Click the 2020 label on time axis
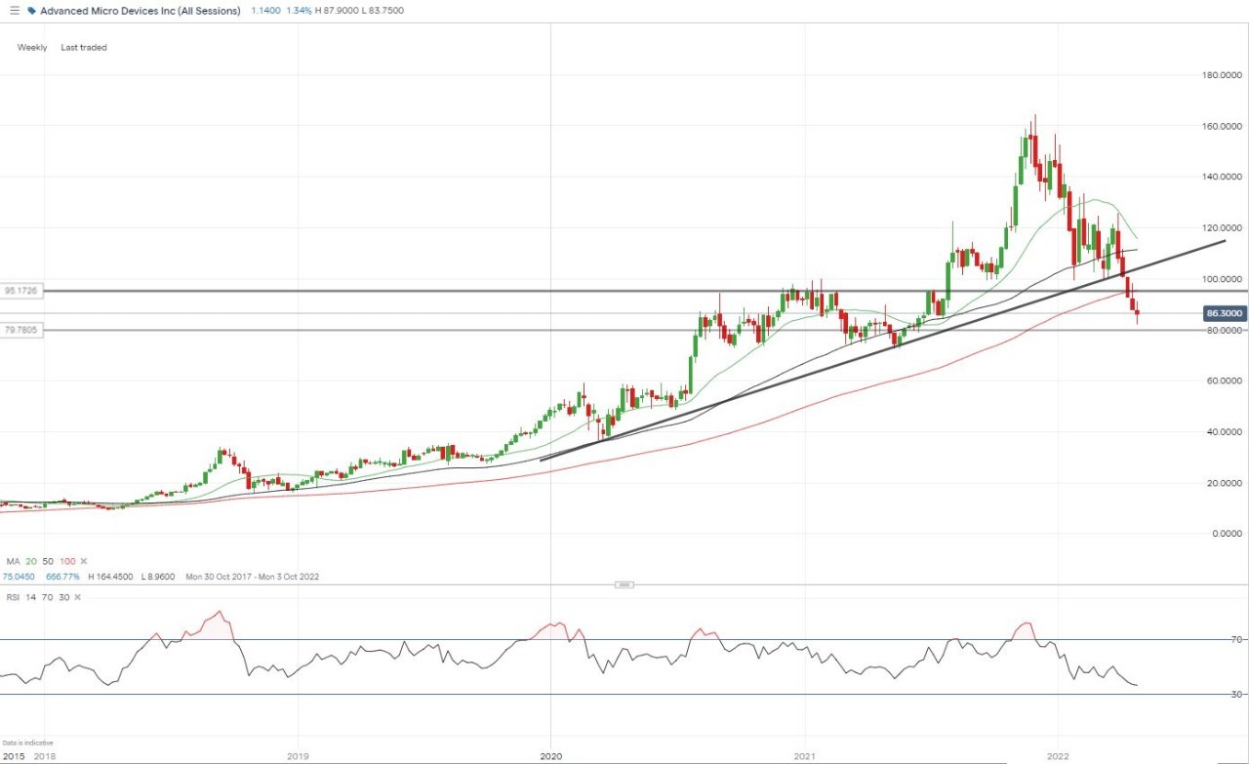Image resolution: width=1249 pixels, height=764 pixels. pyautogui.click(x=551, y=756)
